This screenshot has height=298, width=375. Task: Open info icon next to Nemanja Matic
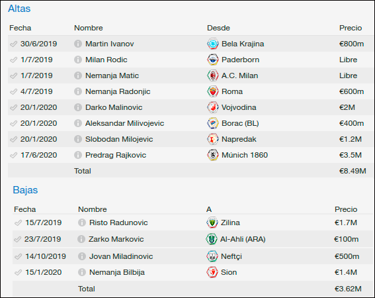click(78, 75)
